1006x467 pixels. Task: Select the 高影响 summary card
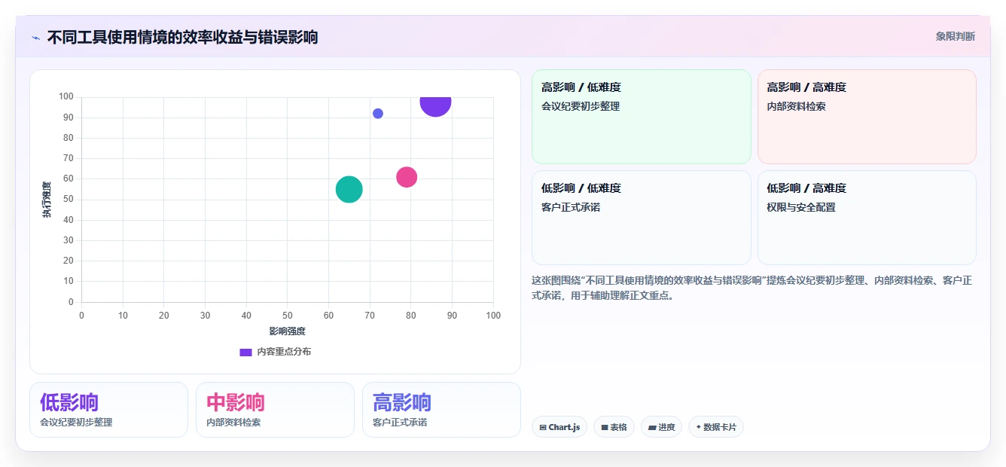441,410
